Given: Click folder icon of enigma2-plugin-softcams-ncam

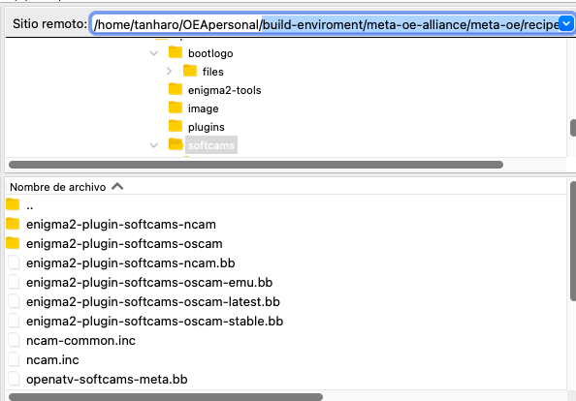Looking at the screenshot, I should tap(13, 223).
